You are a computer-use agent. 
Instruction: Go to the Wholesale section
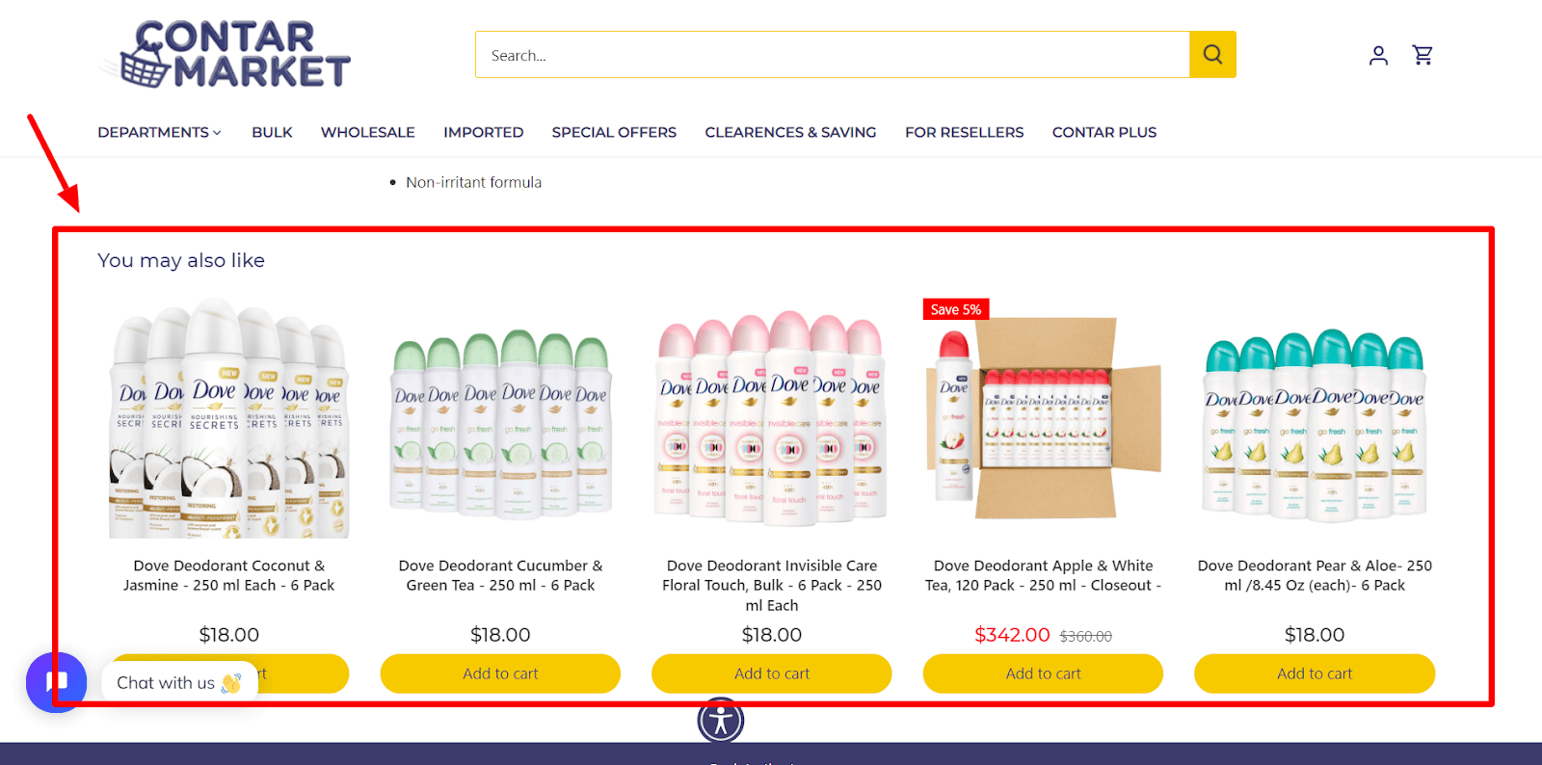click(x=368, y=132)
